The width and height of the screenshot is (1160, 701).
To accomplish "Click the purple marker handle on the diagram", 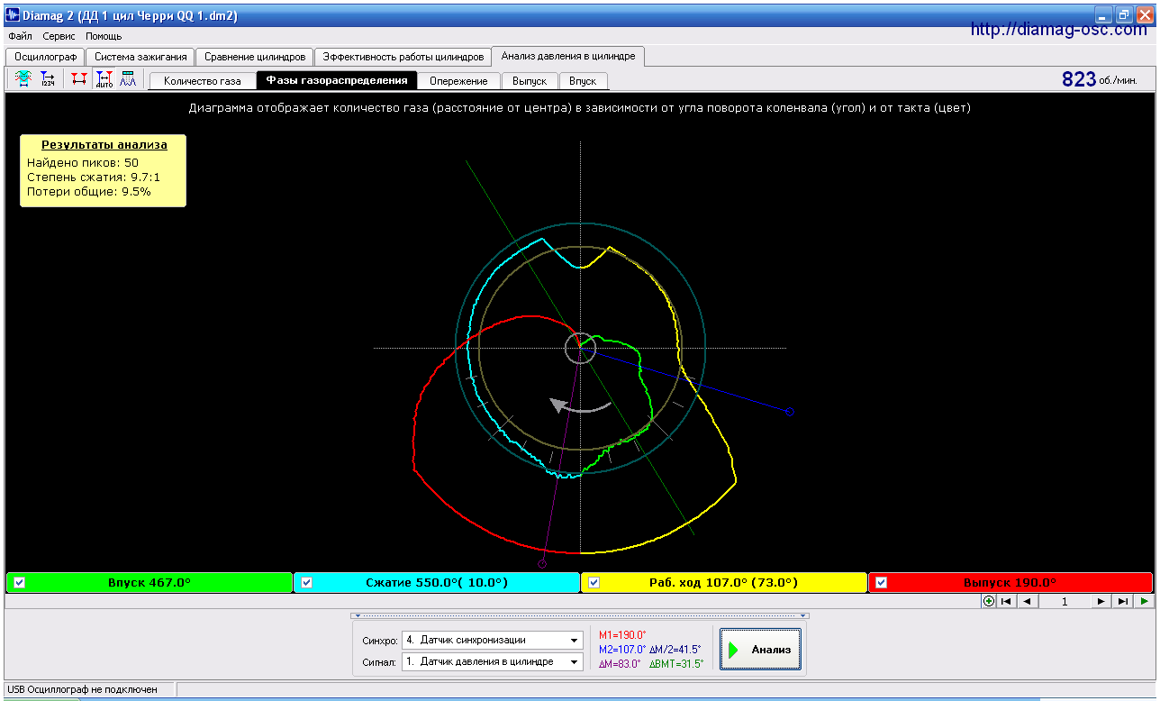I will tap(542, 564).
